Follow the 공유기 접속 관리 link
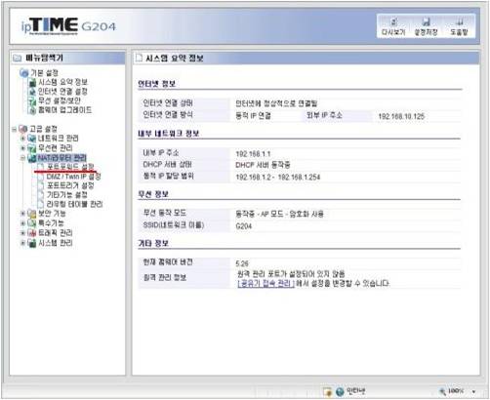 [x=265, y=284]
